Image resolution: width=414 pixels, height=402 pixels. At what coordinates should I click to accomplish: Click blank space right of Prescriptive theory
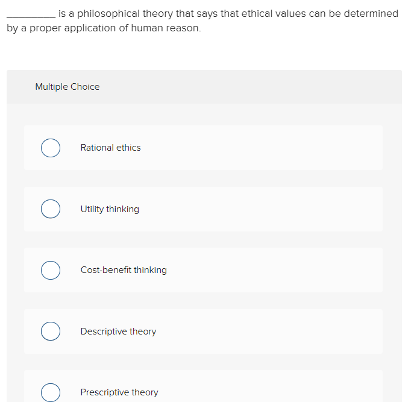269,392
